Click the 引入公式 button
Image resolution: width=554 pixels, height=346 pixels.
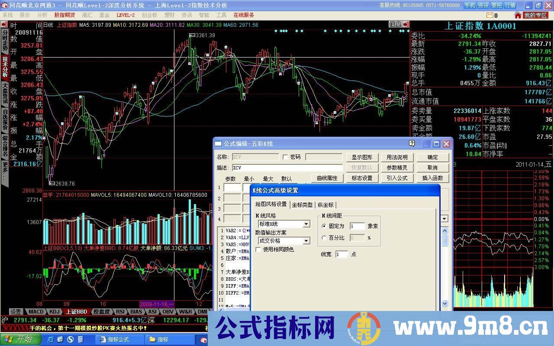click(x=397, y=178)
